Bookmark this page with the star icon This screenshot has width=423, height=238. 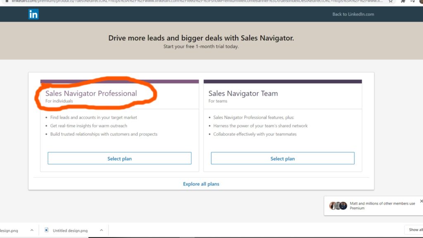pos(390,1)
